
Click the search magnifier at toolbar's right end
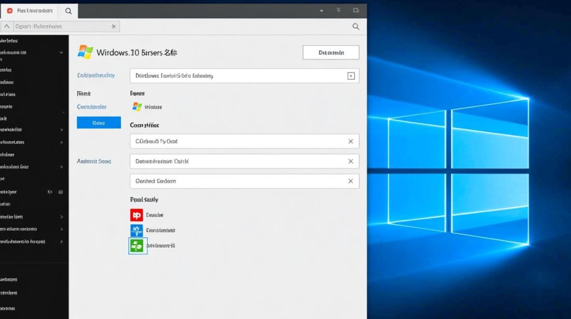[x=356, y=27]
